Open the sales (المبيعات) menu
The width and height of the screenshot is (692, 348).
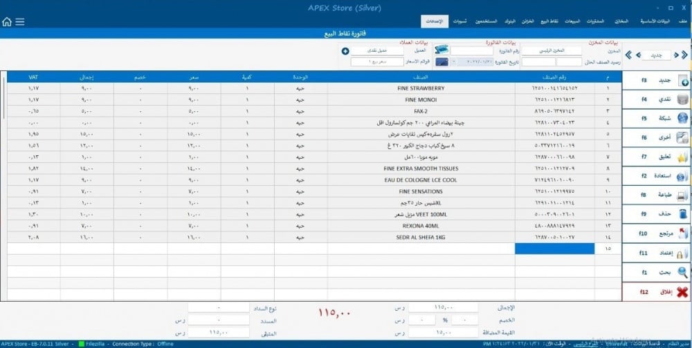pyautogui.click(x=572, y=22)
